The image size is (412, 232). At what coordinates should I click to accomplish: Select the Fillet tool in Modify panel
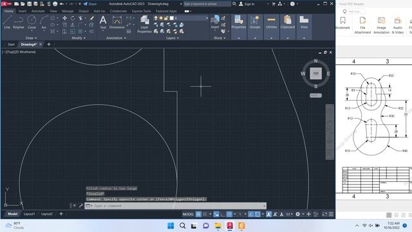(80, 25)
